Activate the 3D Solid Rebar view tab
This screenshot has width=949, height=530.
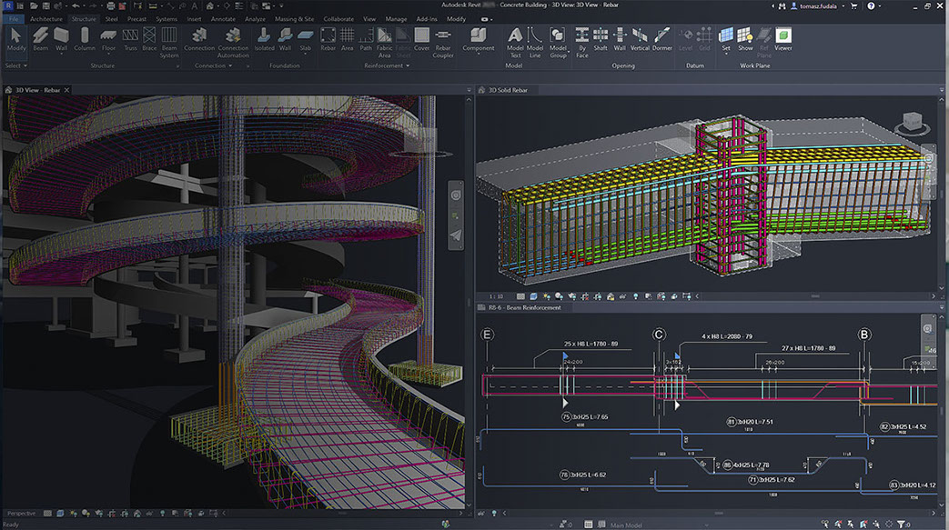tap(508, 90)
